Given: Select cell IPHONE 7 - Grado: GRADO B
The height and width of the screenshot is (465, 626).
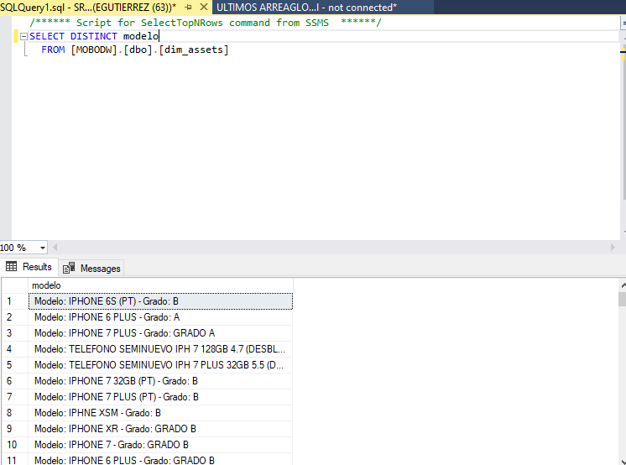Looking at the screenshot, I should pos(160,445).
